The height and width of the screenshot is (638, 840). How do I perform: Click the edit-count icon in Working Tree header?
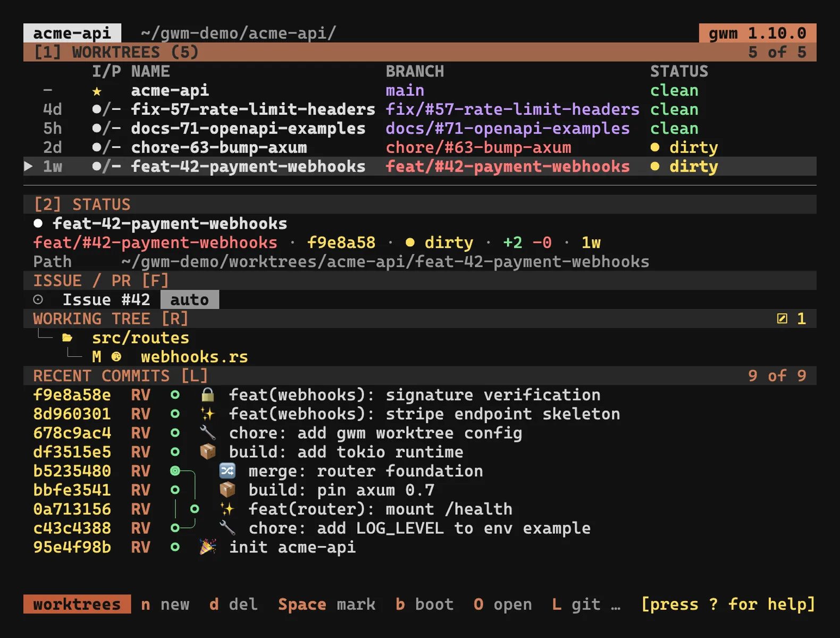[782, 318]
